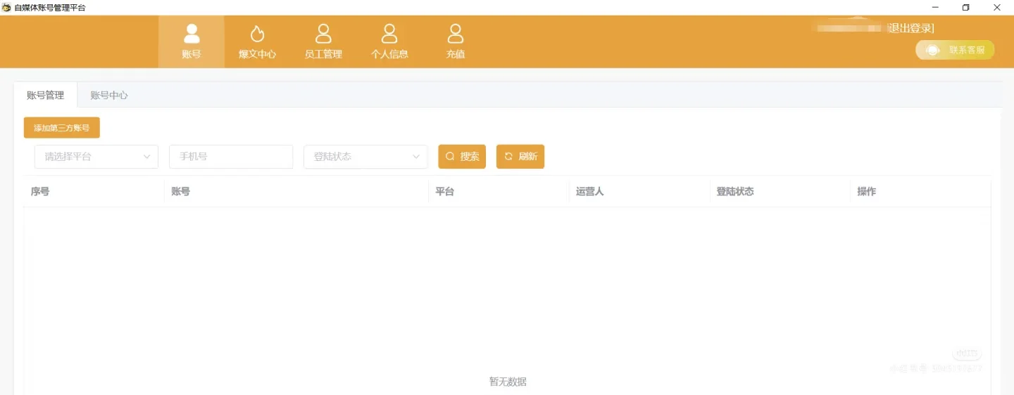Image resolution: width=1014 pixels, height=395 pixels.
Task: Click the customer service headset icon
Action: click(x=932, y=50)
